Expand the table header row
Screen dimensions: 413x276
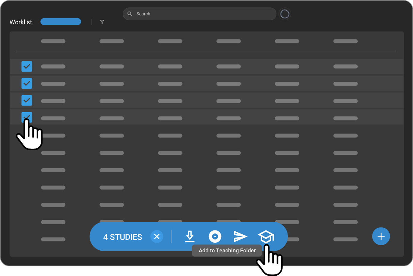[180, 41]
